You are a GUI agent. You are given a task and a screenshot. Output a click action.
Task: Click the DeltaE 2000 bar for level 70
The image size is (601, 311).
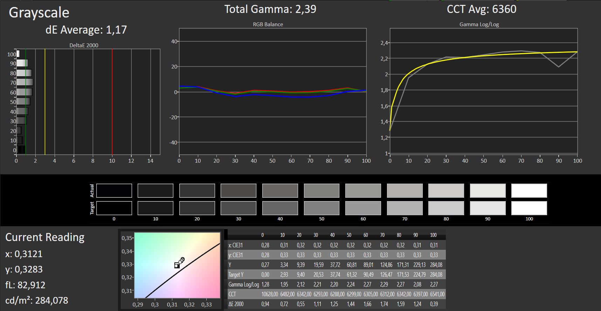pos(25,83)
